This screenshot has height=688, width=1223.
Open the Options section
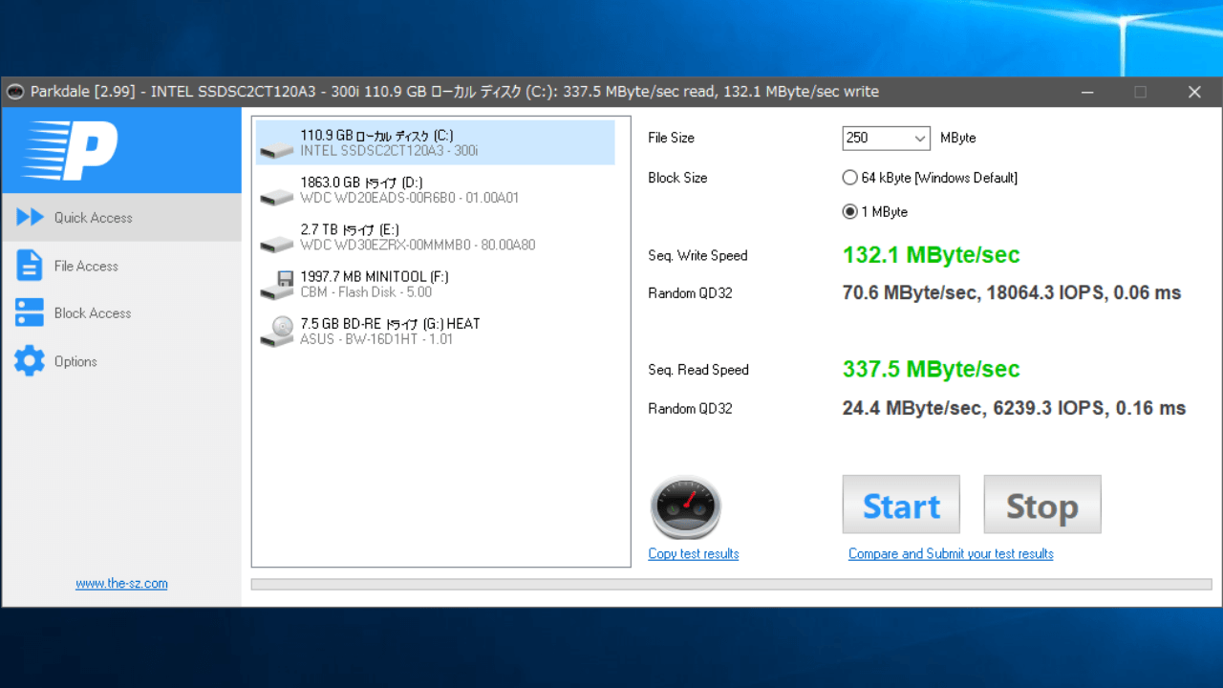[x=121, y=361]
